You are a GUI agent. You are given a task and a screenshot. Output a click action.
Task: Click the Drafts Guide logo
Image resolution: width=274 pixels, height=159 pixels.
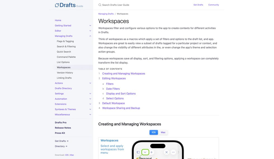point(69,5)
